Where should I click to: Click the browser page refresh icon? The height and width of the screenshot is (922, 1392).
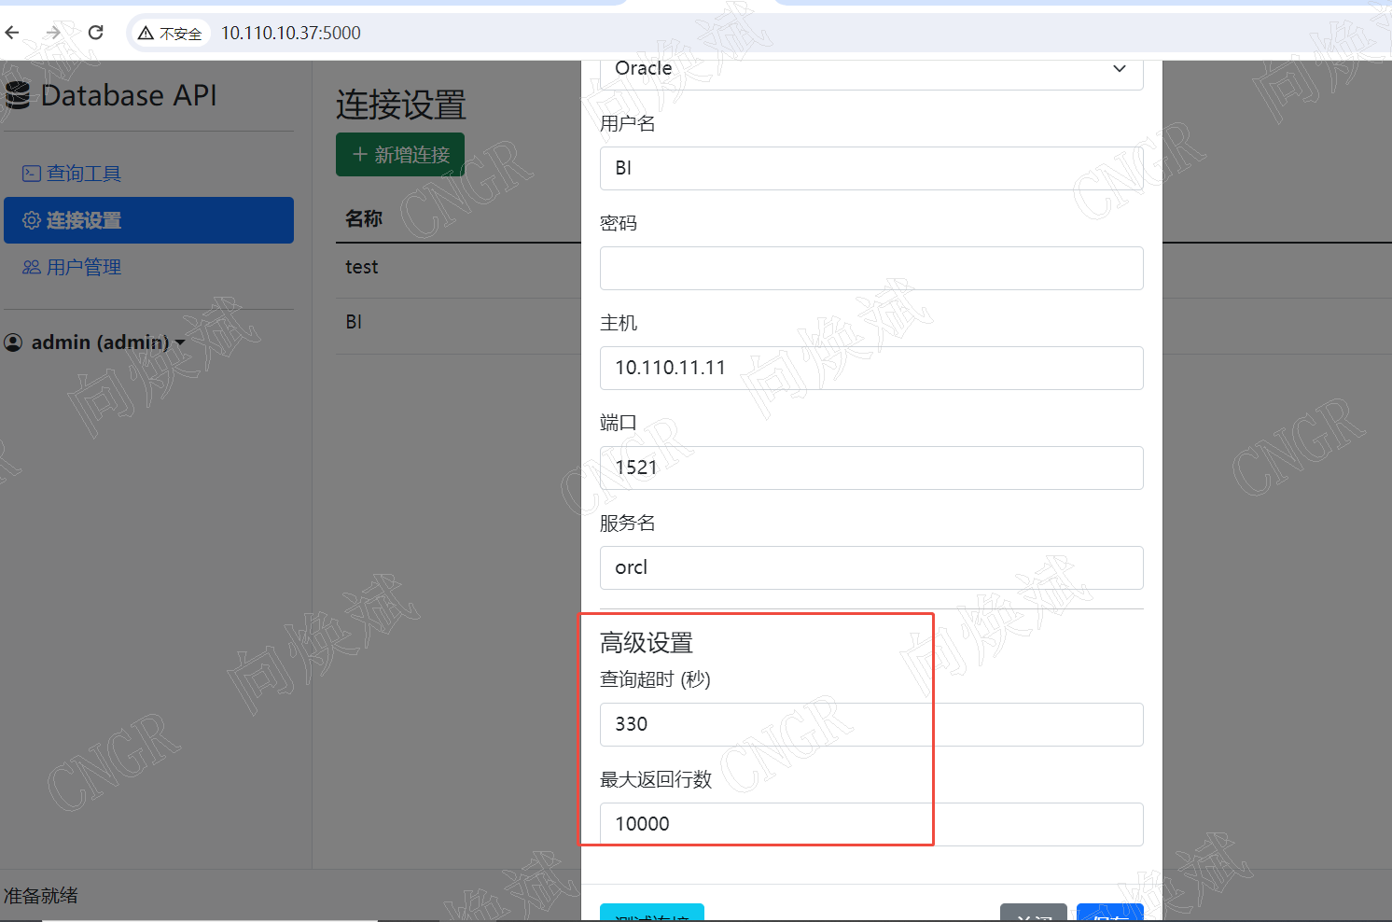(x=95, y=32)
